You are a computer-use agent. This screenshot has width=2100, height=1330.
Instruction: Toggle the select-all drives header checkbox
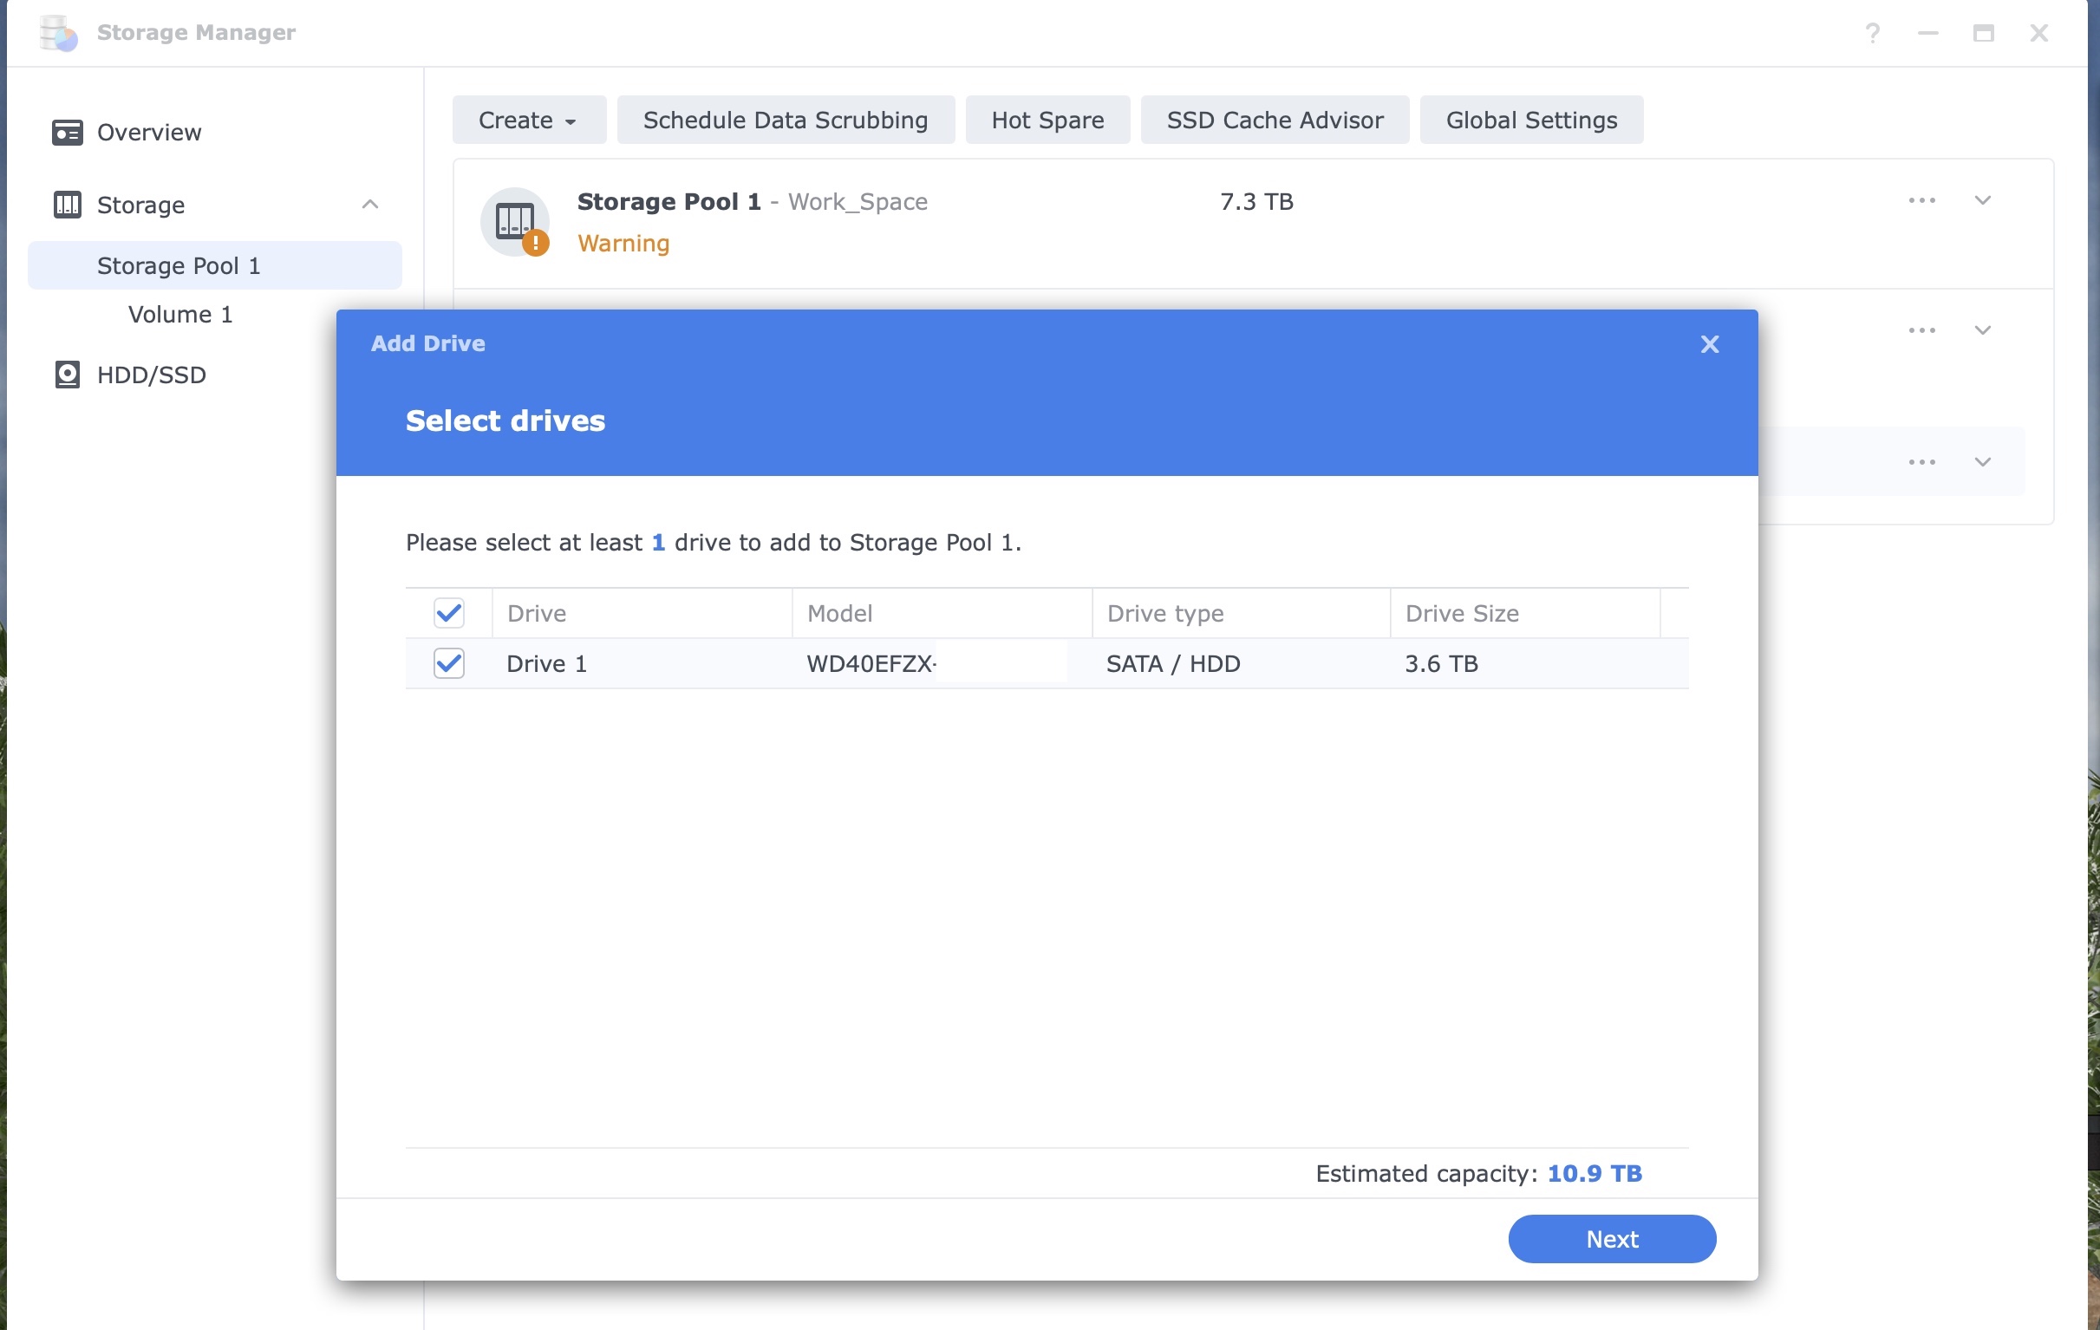[449, 613]
